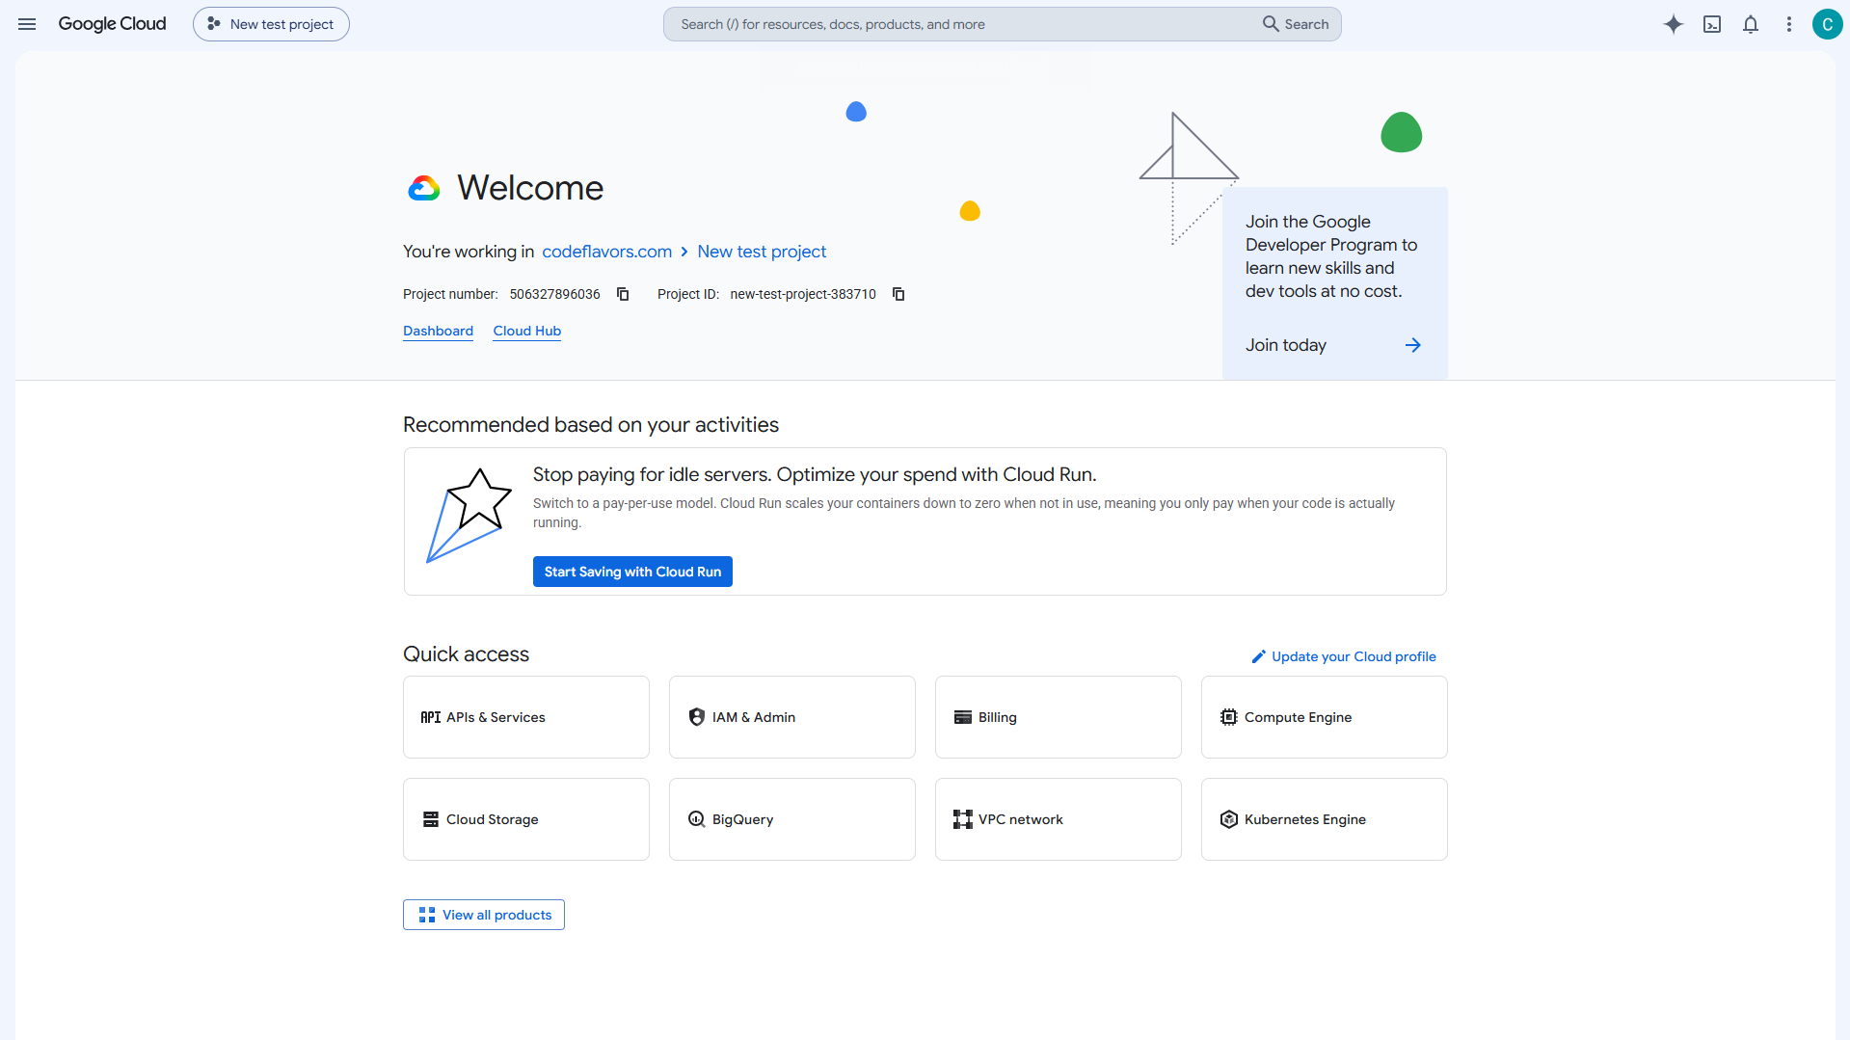Click project ID new-test-project-383710 text
The height and width of the screenshot is (1040, 1850).
pyautogui.click(x=803, y=294)
